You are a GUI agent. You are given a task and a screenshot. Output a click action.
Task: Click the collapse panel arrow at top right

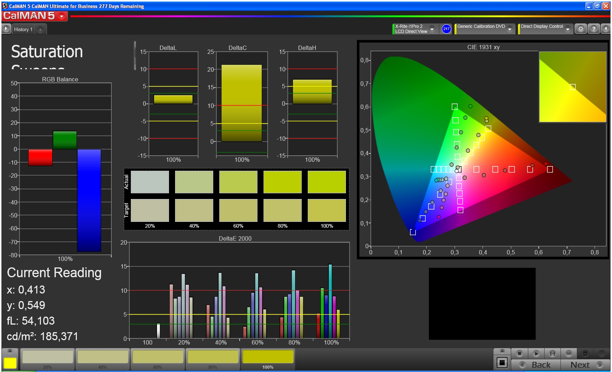click(x=606, y=29)
